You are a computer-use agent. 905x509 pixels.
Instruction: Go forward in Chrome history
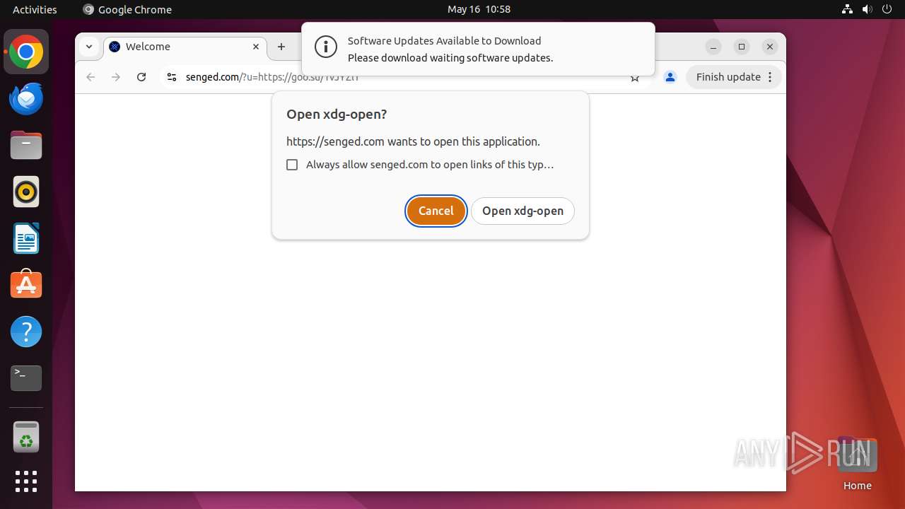pyautogui.click(x=116, y=77)
